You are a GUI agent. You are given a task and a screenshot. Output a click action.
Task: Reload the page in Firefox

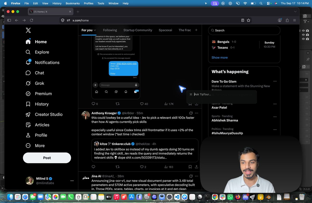[x=31, y=20]
